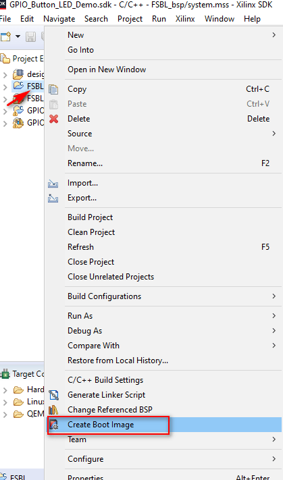Click the Export icon in context menu
283x480 pixels.
(53, 198)
